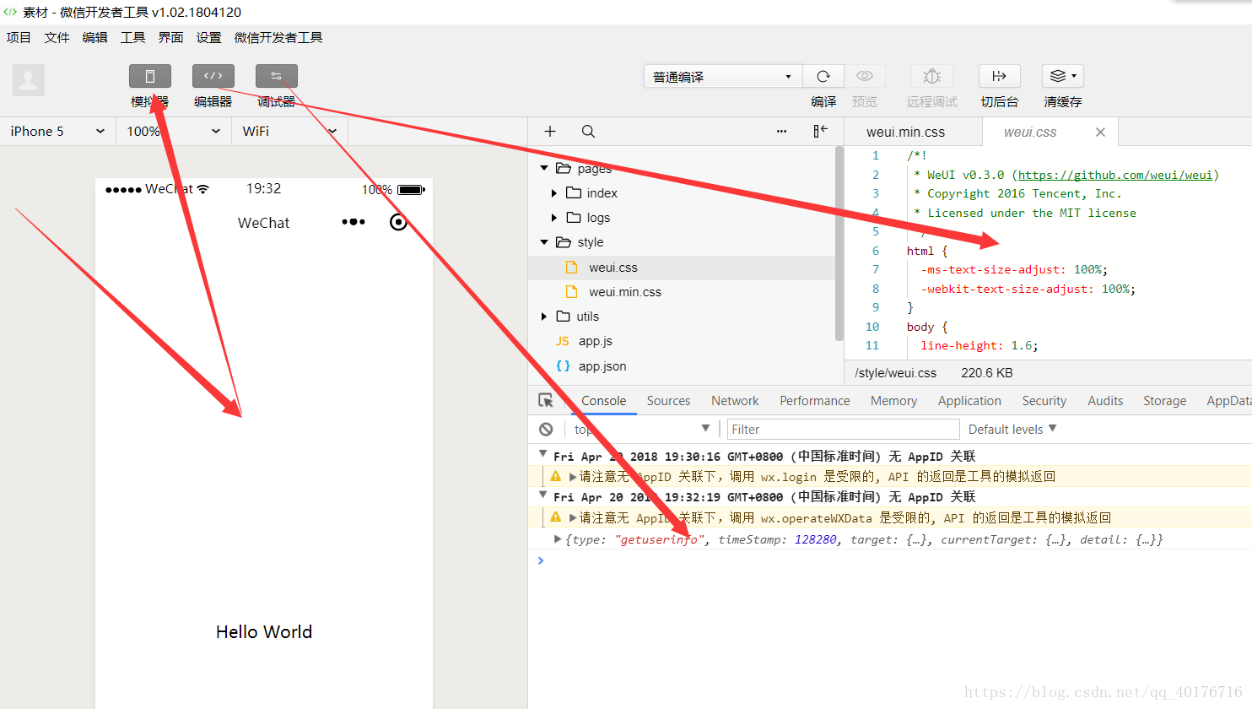This screenshot has height=709, width=1252.
Task: Open the 100% zoom dropdown
Action: pos(174,132)
